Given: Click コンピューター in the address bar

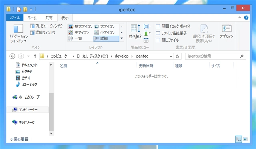Looking at the screenshot, I should 60,56.
